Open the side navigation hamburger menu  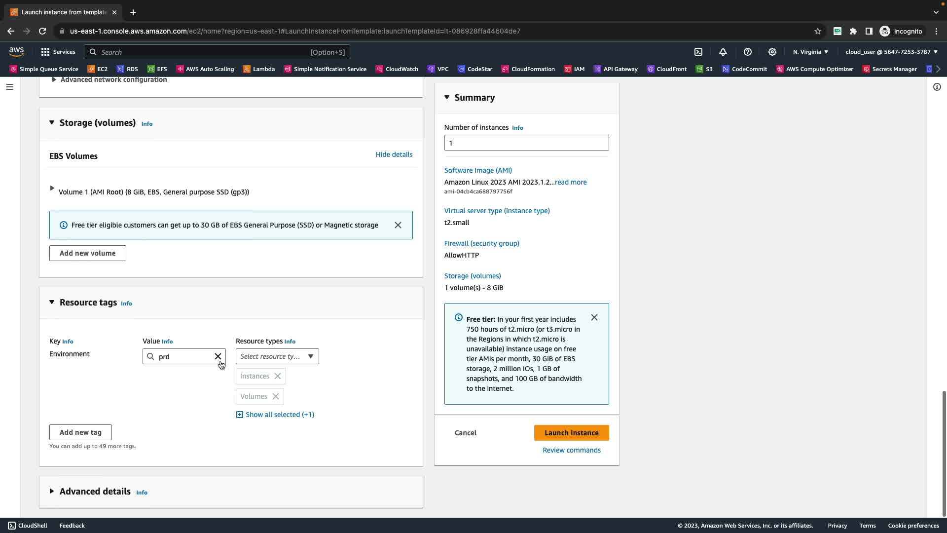[10, 87]
